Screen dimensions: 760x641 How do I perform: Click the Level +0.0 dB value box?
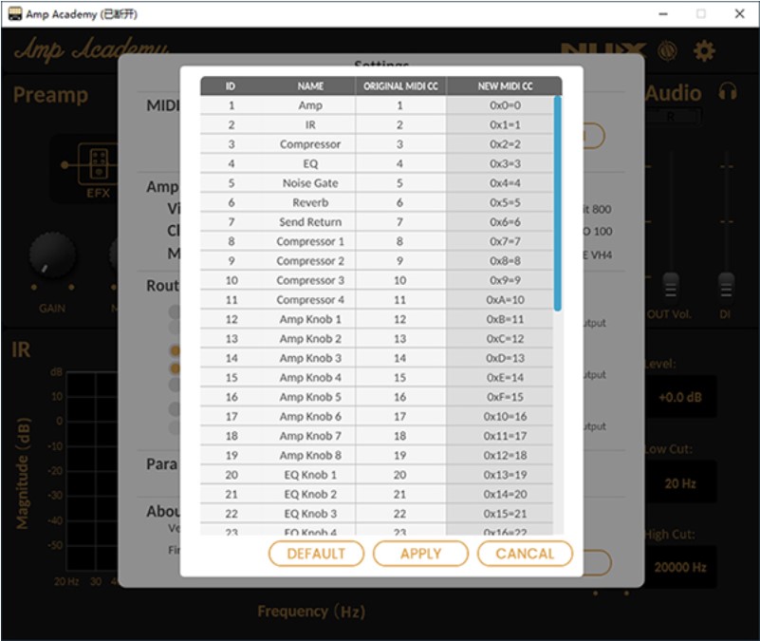[x=680, y=398]
